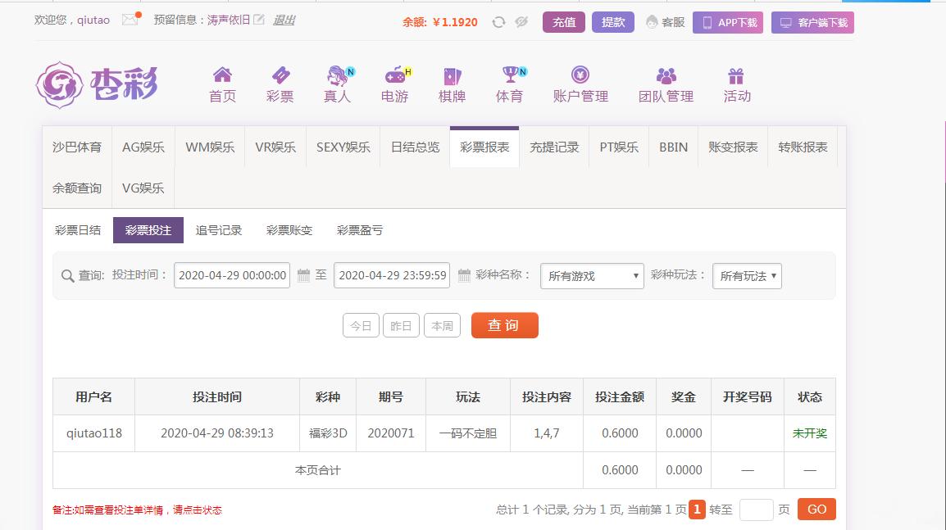Switch to the 余额查询 tab
Image resolution: width=946 pixels, height=530 pixels.
[76, 188]
